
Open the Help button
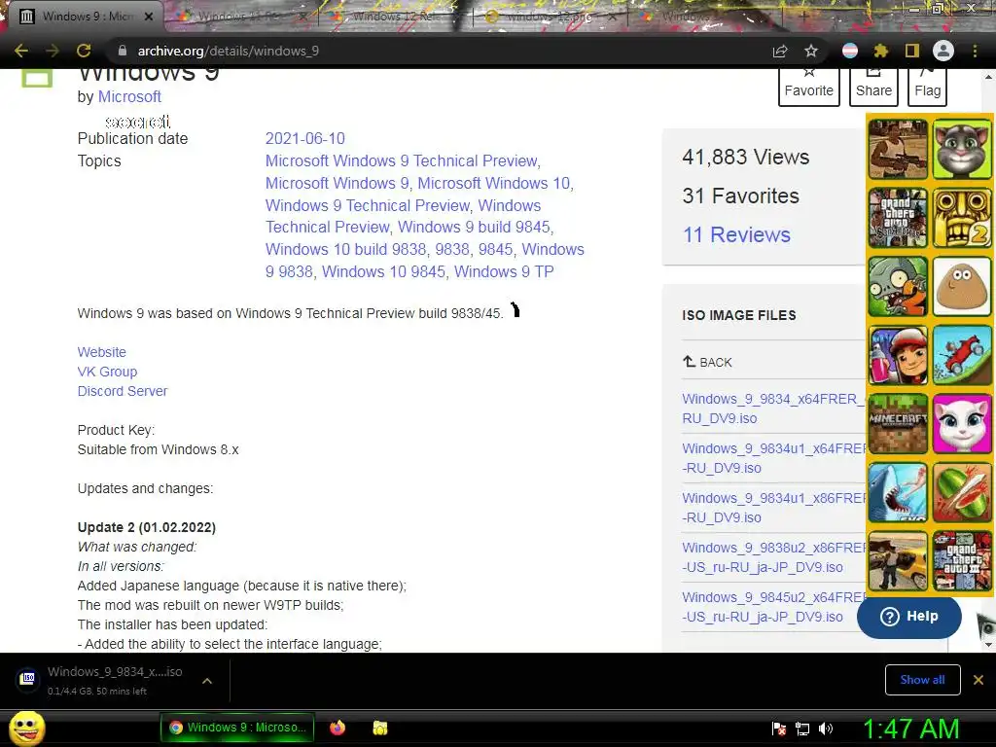909,617
